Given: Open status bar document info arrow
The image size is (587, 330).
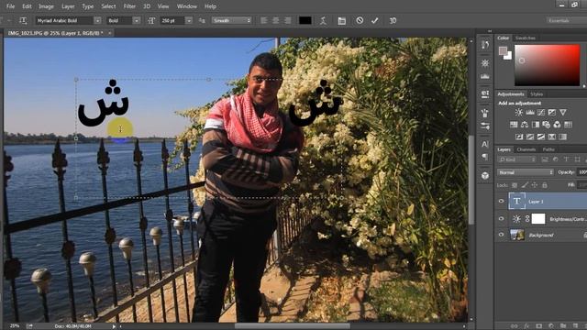Looking at the screenshot, I should (x=114, y=326).
